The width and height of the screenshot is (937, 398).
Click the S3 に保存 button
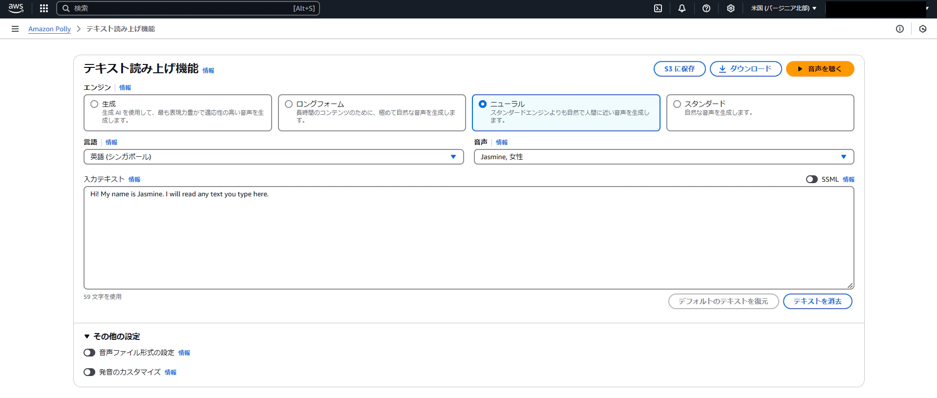pyautogui.click(x=680, y=69)
